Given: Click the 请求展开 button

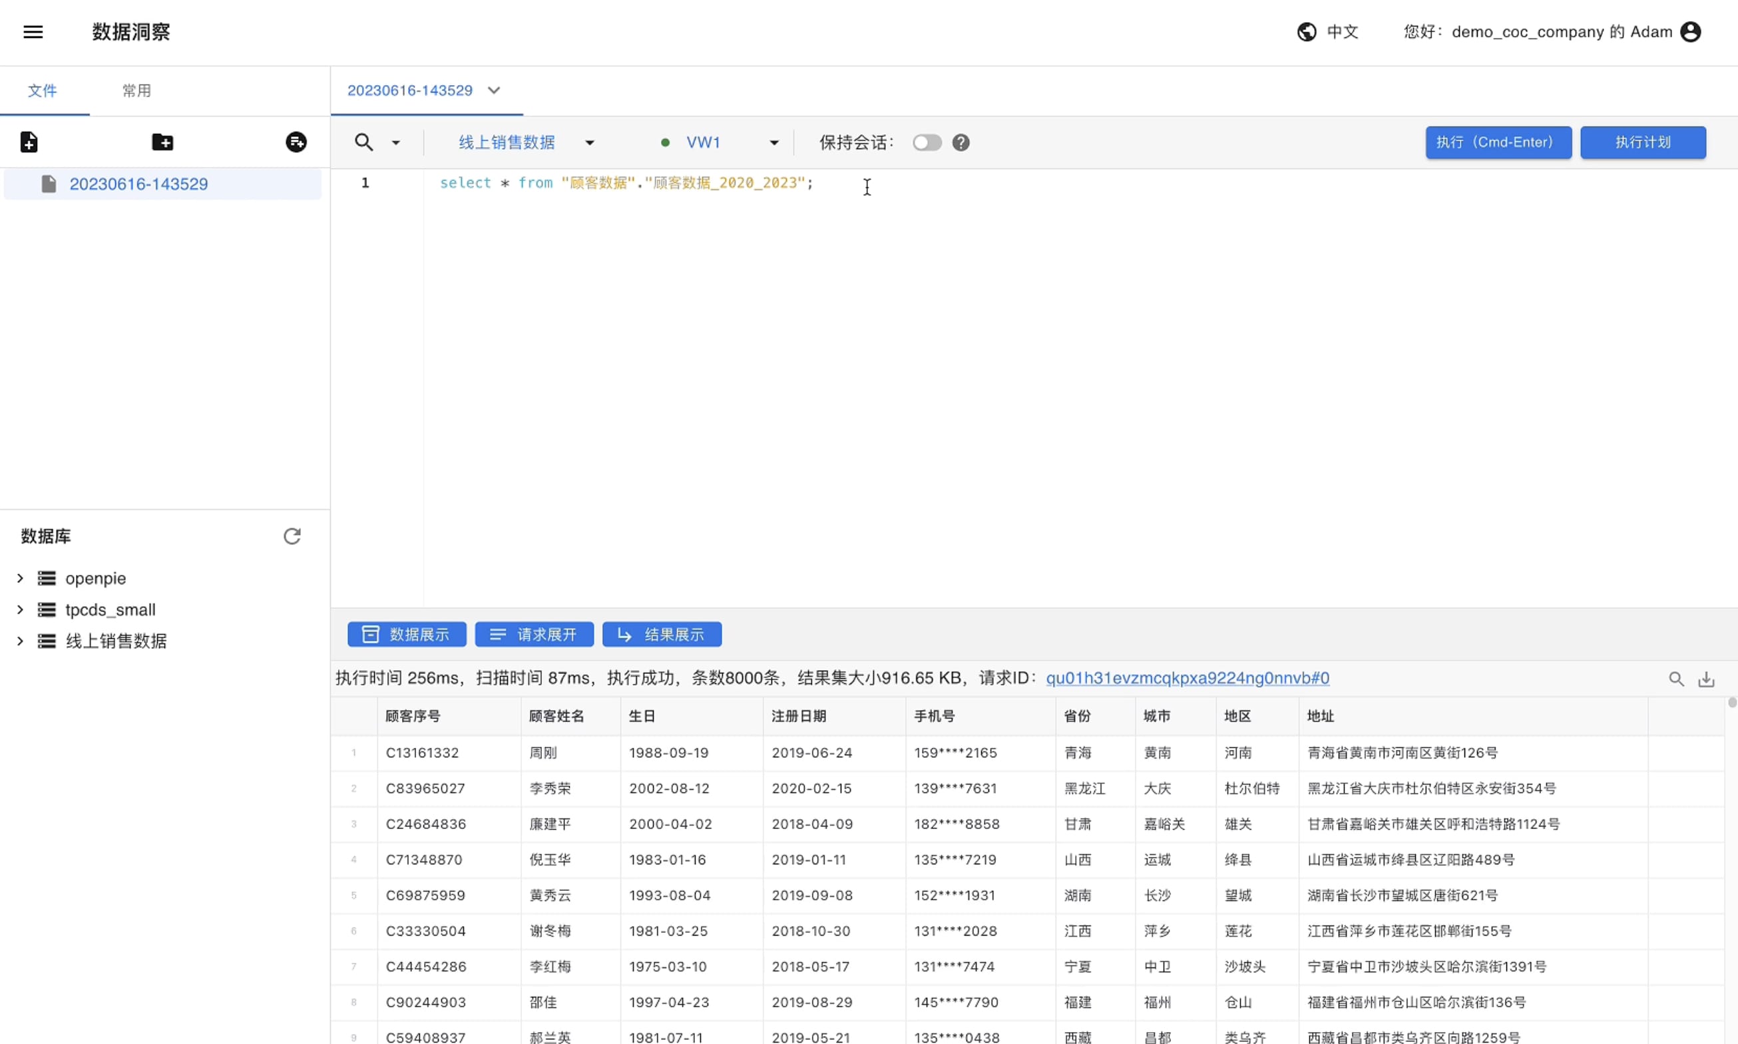Looking at the screenshot, I should pos(534,635).
